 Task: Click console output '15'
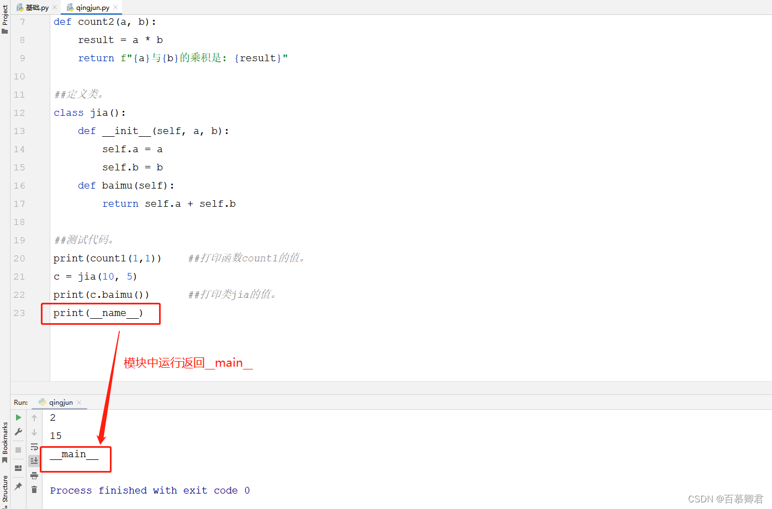(56, 436)
